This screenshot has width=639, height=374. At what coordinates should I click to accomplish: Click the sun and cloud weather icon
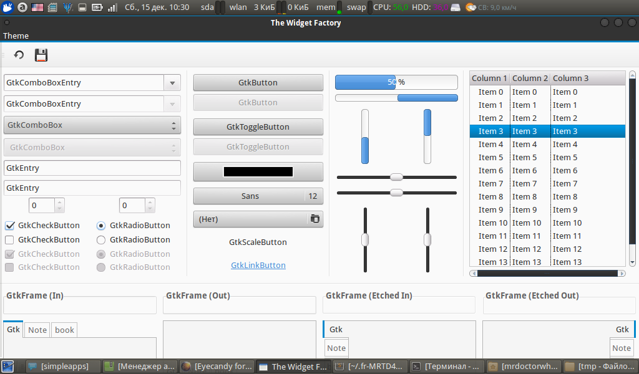pos(471,7)
